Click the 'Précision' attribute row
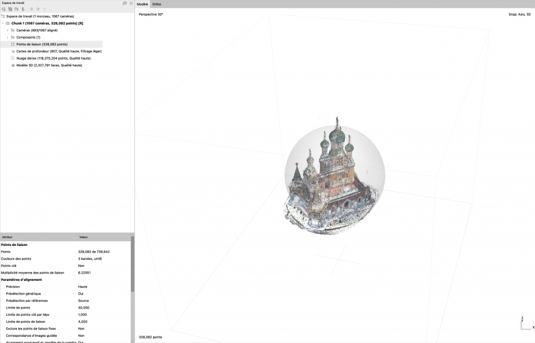Image resolution: width=535 pixels, height=343 pixels. 13,287
